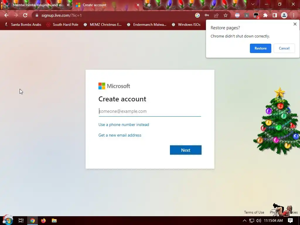Screen dimensions: 300x225
Task: Click Restore in the restore pages popup
Action: tap(260, 48)
